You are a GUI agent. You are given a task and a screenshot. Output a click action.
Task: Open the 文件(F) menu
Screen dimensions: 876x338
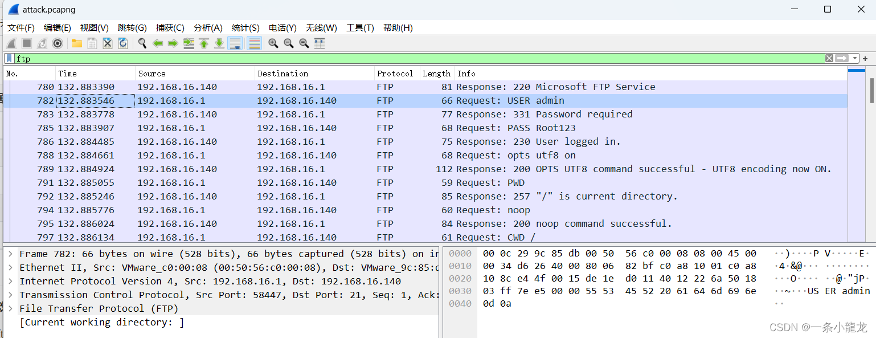coord(21,28)
